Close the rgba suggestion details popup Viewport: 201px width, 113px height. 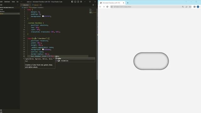[54, 59]
